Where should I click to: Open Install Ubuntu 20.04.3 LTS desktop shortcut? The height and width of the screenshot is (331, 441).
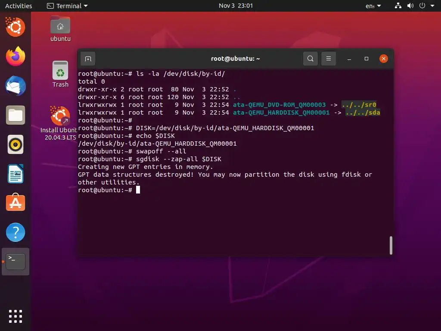[60, 123]
